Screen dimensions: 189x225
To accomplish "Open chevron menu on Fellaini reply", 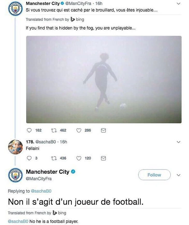I will click(x=179, y=142).
